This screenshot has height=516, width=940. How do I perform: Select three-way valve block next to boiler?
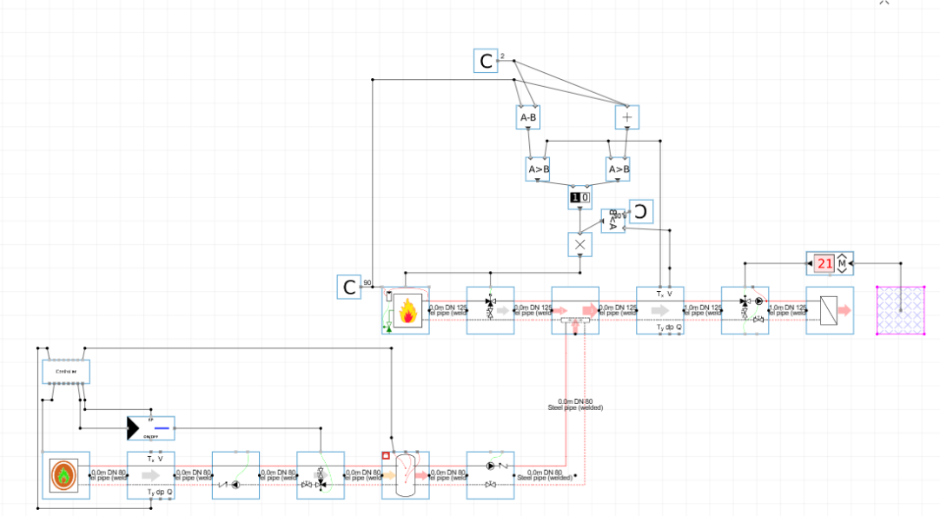pos(490,310)
